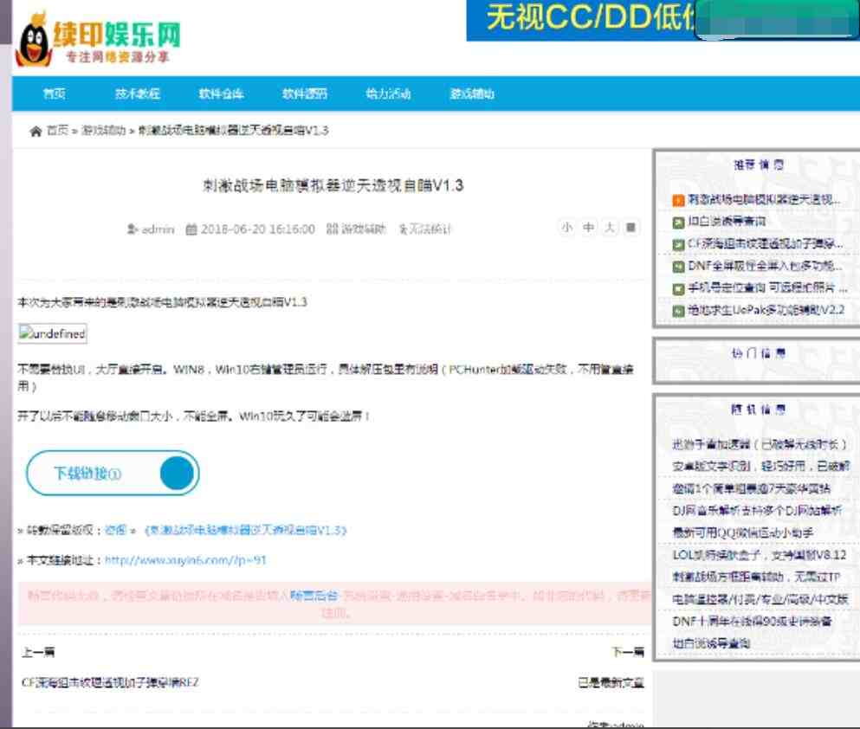Set font size to medium (中)
Image resolution: width=860 pixels, height=729 pixels.
[x=588, y=228]
